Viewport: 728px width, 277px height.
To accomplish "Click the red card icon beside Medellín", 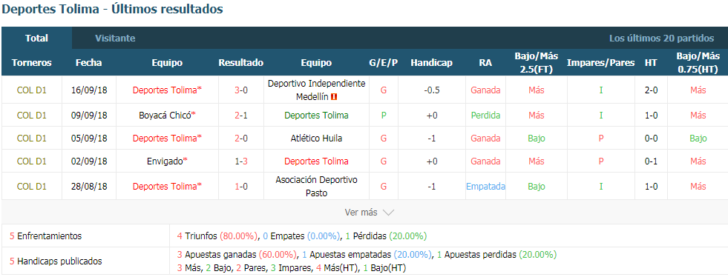I will (334, 97).
